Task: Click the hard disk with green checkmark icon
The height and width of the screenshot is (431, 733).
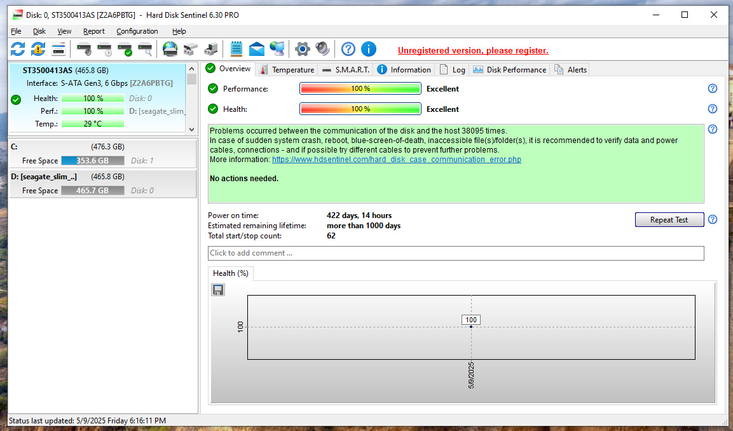Action: pyautogui.click(x=125, y=48)
